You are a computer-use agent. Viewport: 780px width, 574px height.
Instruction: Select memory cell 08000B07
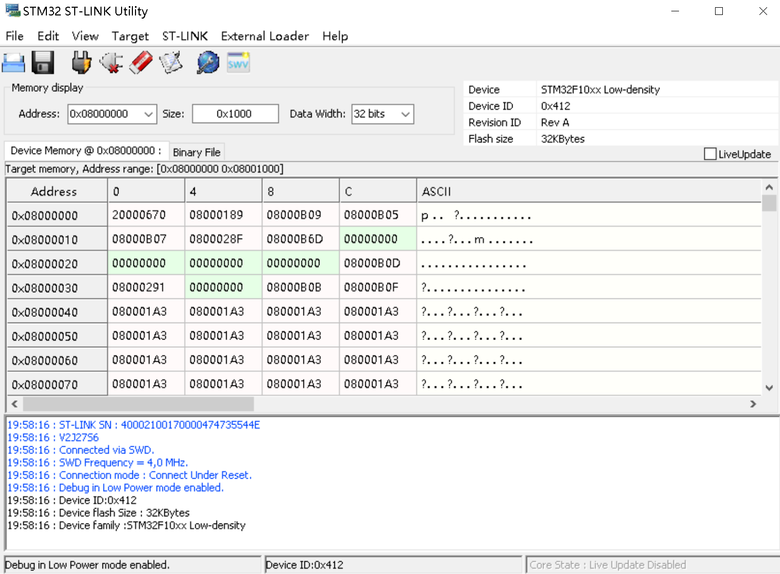tap(146, 239)
